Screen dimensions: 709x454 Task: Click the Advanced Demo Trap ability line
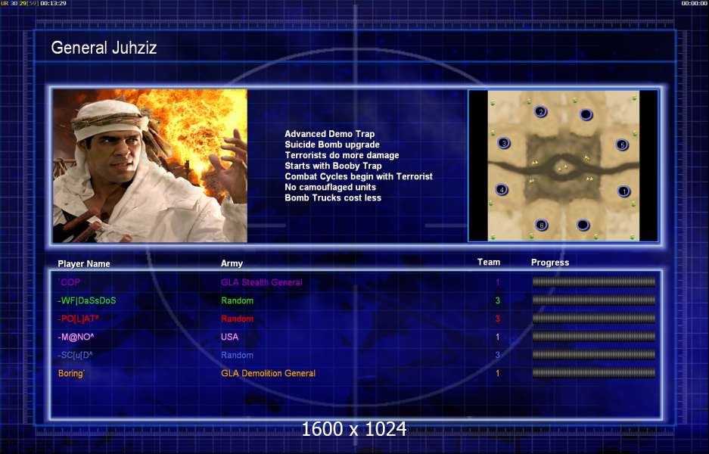tap(330, 134)
